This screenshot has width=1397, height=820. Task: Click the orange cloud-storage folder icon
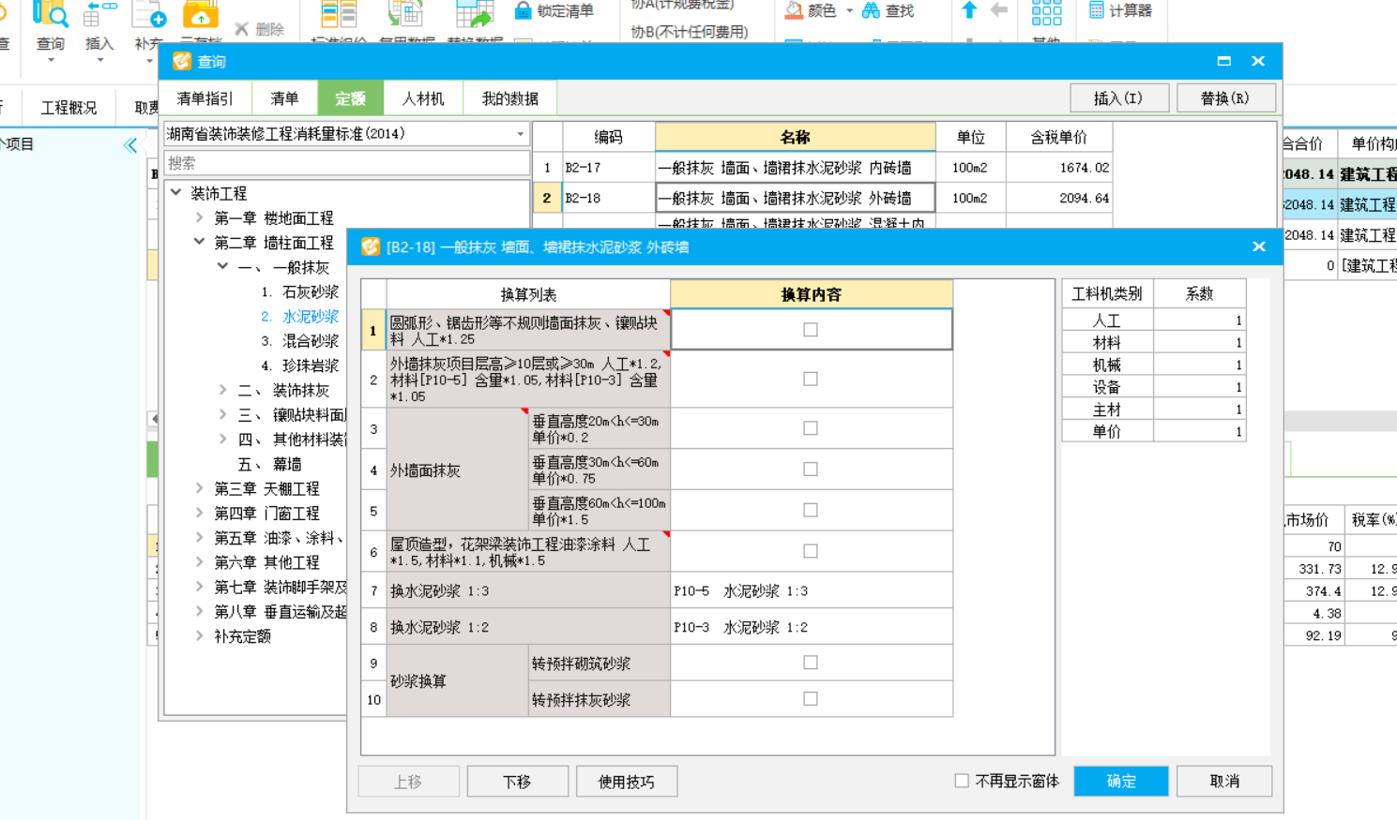[200, 15]
